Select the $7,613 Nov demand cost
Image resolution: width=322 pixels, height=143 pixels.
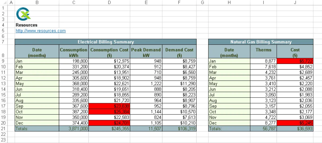click(x=179, y=117)
